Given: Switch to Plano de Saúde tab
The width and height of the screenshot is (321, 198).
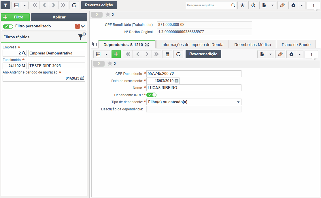Looking at the screenshot, I should point(296,45).
